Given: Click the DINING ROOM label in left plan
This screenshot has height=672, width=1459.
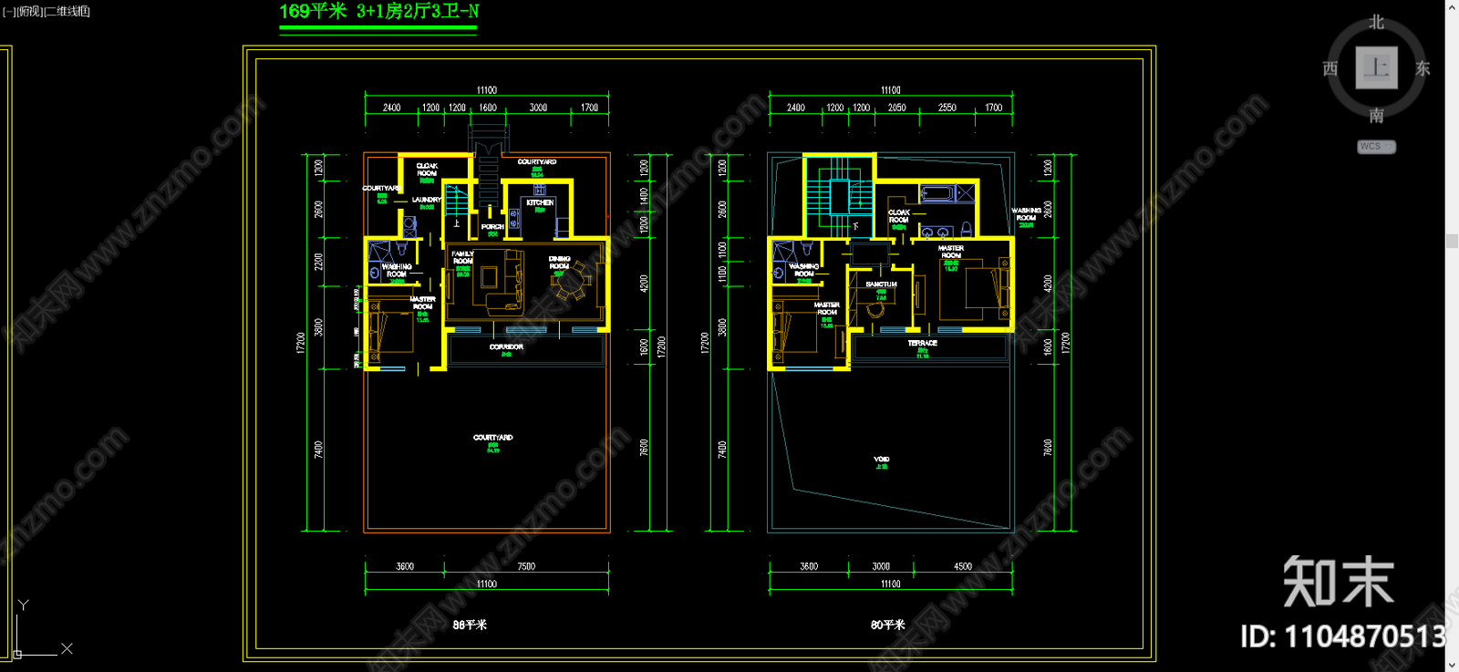Looking at the screenshot, I should tap(559, 263).
